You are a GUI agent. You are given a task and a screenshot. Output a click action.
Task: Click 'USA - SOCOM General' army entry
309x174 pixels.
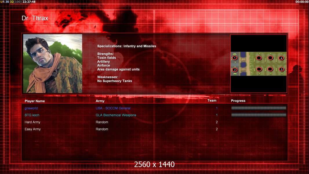[113, 108]
